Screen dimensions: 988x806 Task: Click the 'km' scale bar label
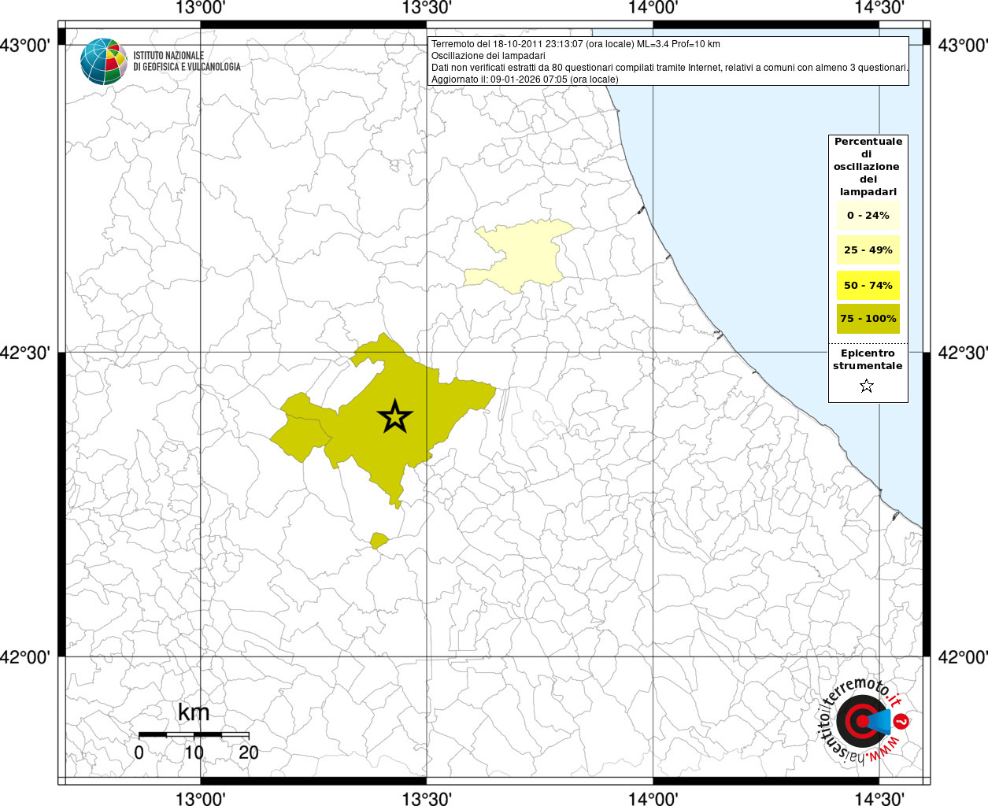(x=194, y=713)
